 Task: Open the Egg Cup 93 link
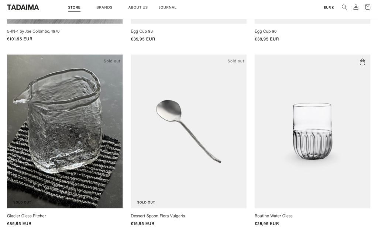142,31
